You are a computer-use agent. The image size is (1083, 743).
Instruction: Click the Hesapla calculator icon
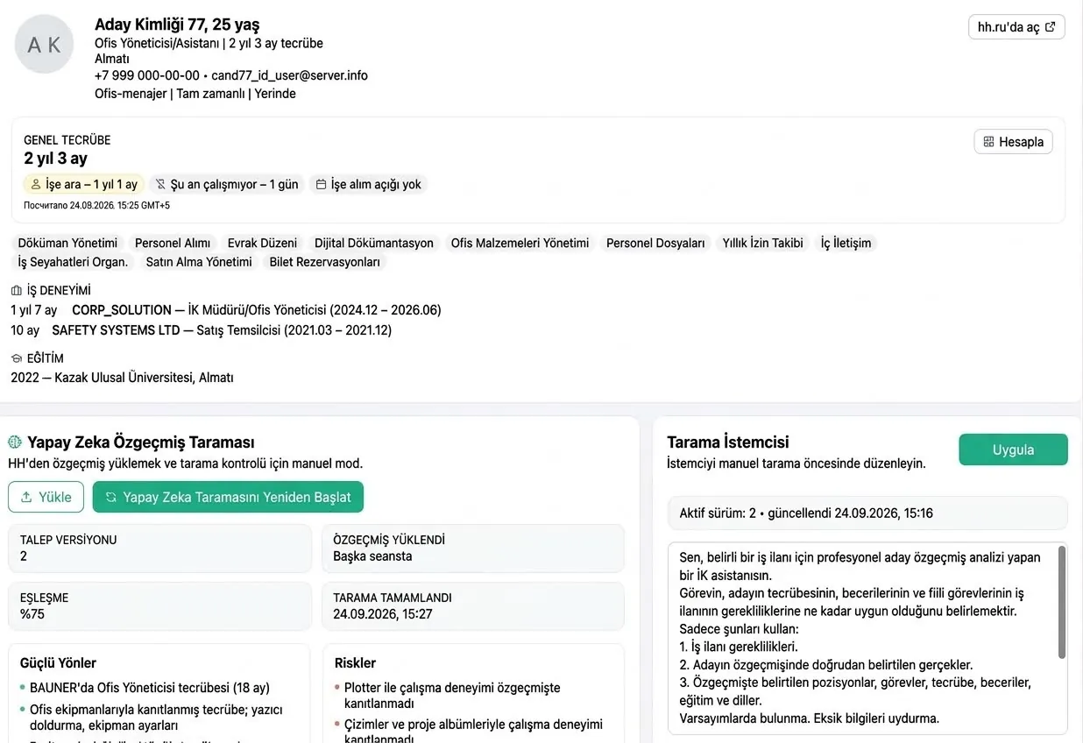pyautogui.click(x=988, y=142)
